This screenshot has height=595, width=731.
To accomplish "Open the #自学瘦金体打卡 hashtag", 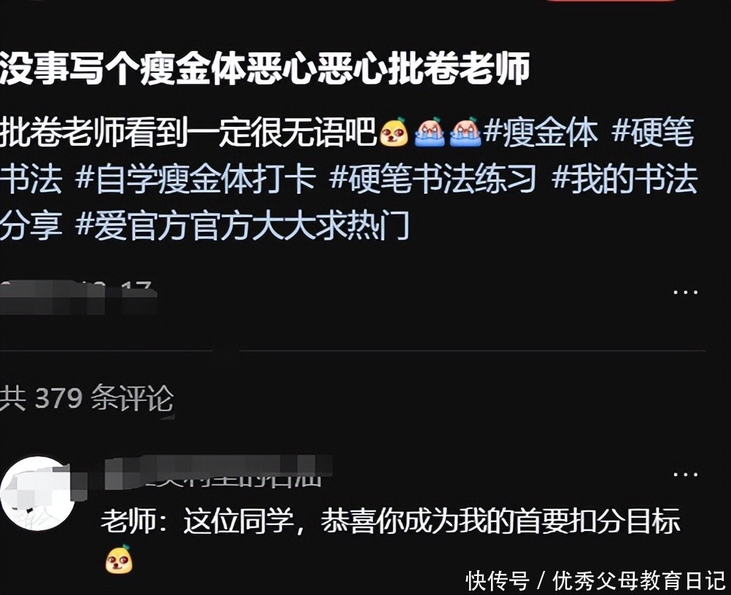I will (x=195, y=179).
